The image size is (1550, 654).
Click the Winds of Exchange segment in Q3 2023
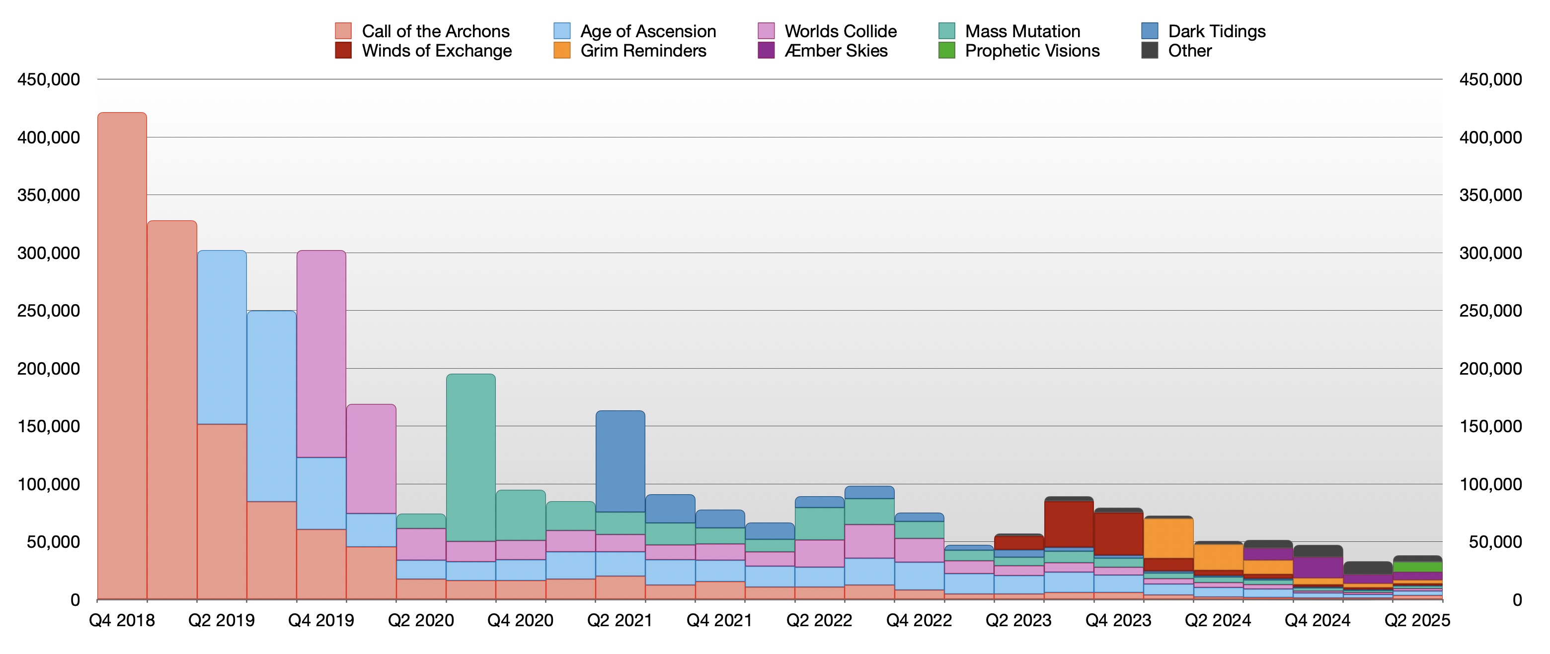(x=1069, y=523)
